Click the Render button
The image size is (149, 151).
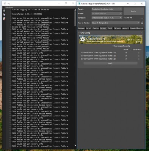[x=133, y=11]
